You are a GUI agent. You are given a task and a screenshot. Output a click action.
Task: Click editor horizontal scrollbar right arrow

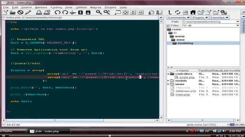(157, 120)
